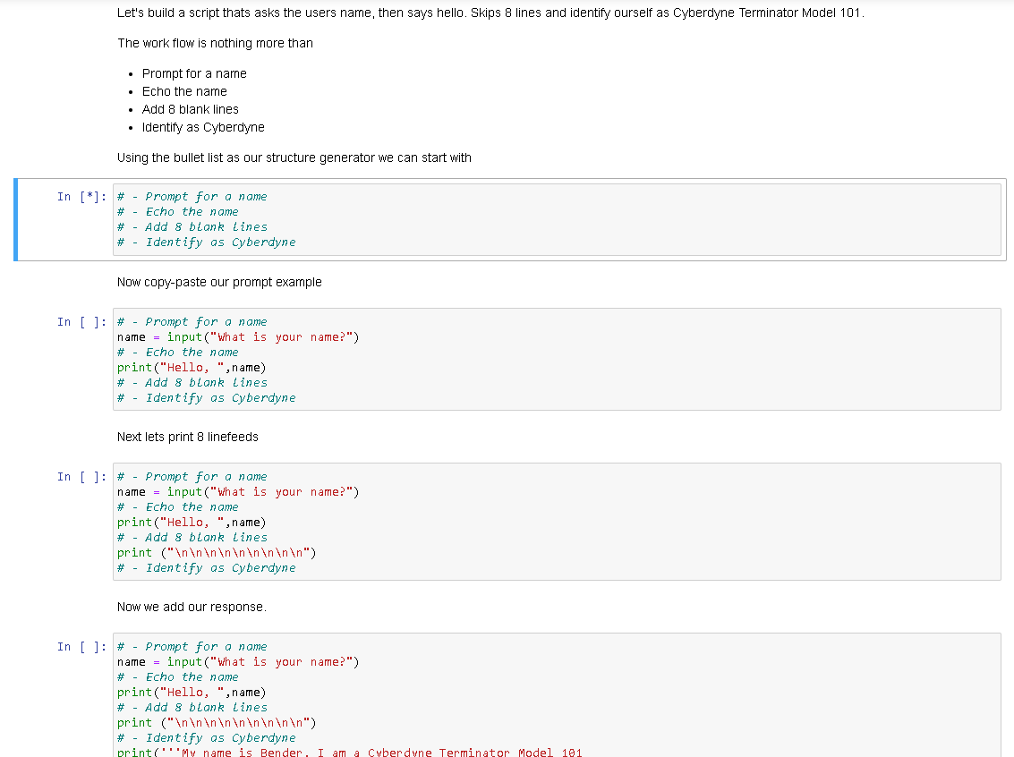Click the bullet item 'Add 8 blank lines'

coord(190,109)
